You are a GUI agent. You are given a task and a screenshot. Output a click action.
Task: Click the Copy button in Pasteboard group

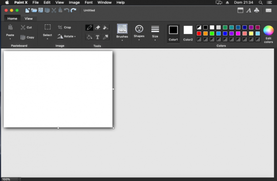click(x=27, y=37)
